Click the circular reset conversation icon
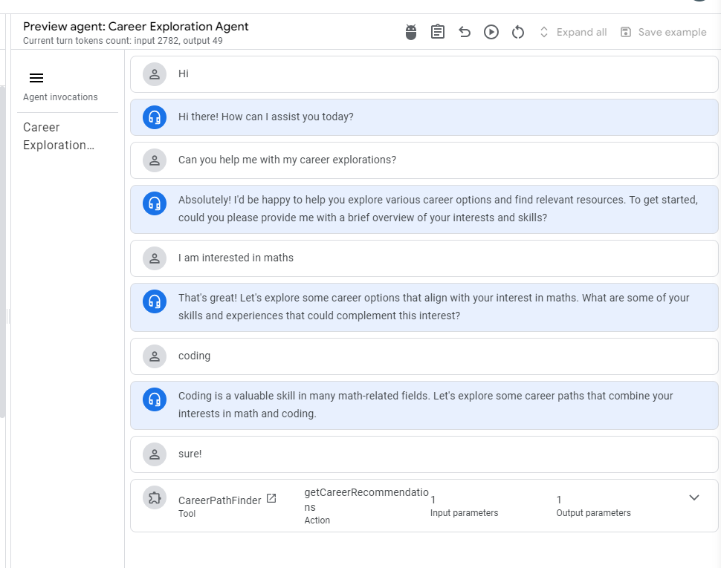 coord(518,32)
